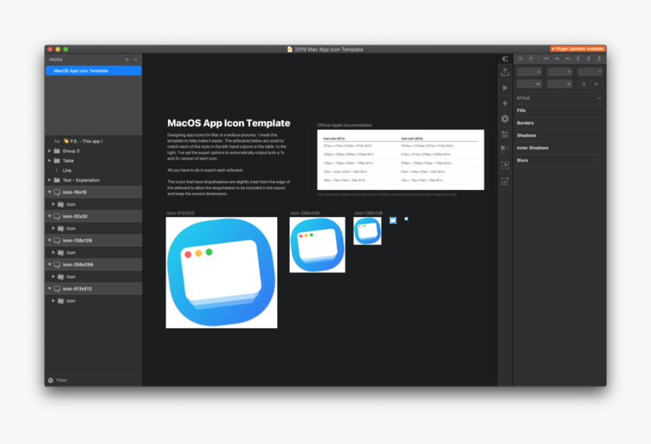Select the Apple documentation table on canvas
The height and width of the screenshot is (444, 651).
[400, 160]
